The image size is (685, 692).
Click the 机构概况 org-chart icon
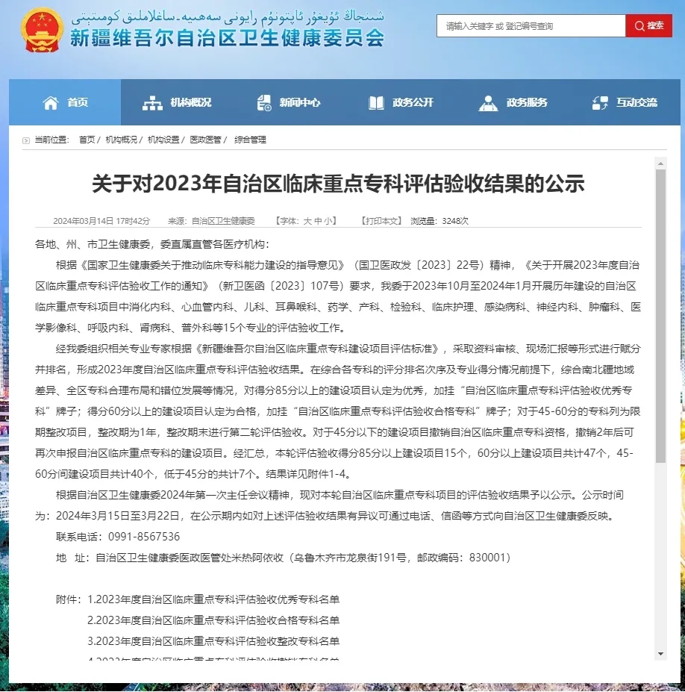coord(152,103)
